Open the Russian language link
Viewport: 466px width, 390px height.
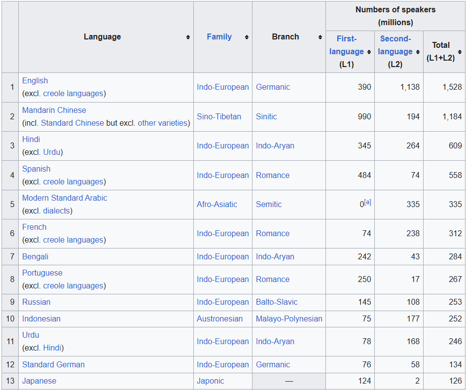36,302
